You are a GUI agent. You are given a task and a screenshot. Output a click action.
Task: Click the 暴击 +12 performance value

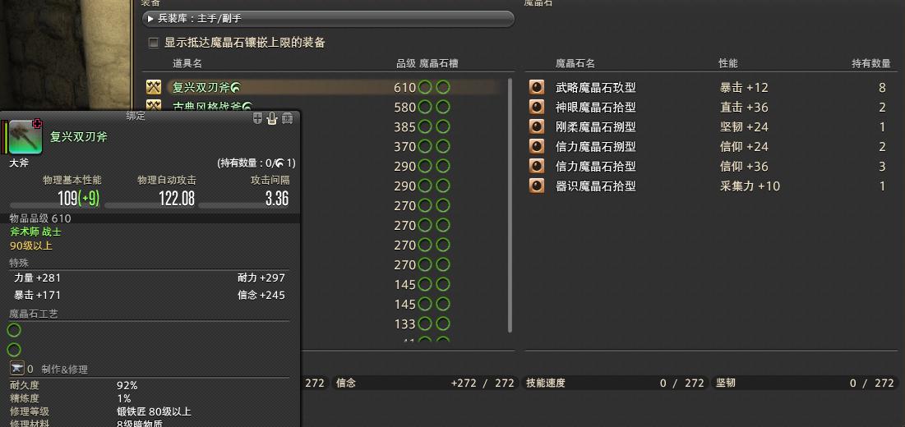743,88
